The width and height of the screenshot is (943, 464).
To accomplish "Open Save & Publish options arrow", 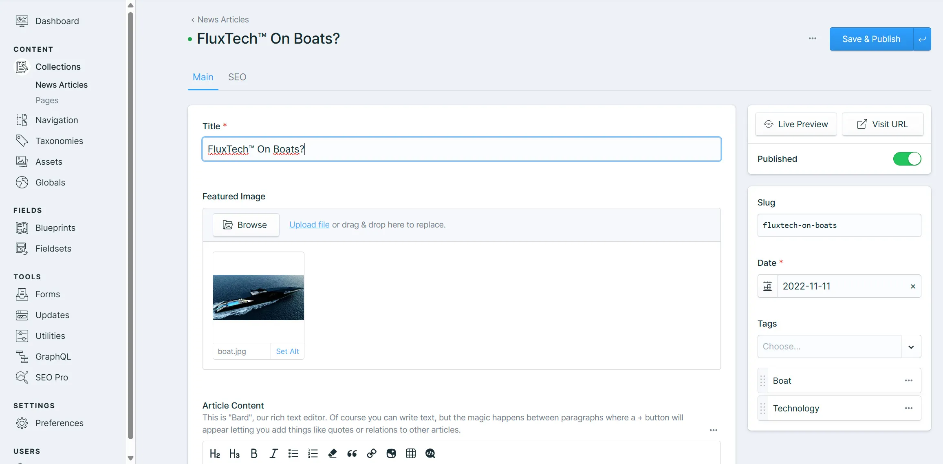I will point(922,39).
